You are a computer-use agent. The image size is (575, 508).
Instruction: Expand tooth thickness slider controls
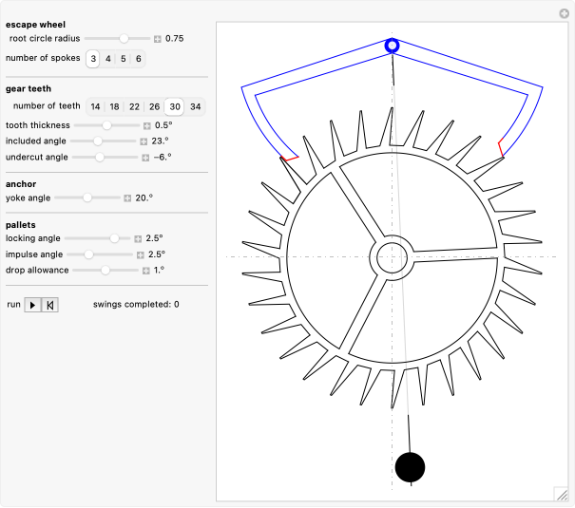[147, 125]
